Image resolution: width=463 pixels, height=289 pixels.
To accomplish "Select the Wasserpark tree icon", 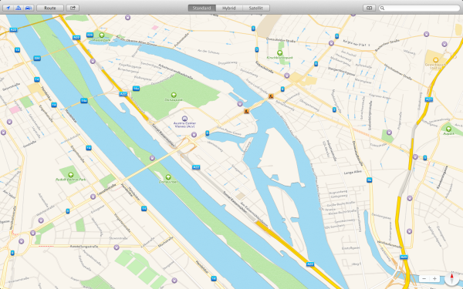I will point(102,35).
